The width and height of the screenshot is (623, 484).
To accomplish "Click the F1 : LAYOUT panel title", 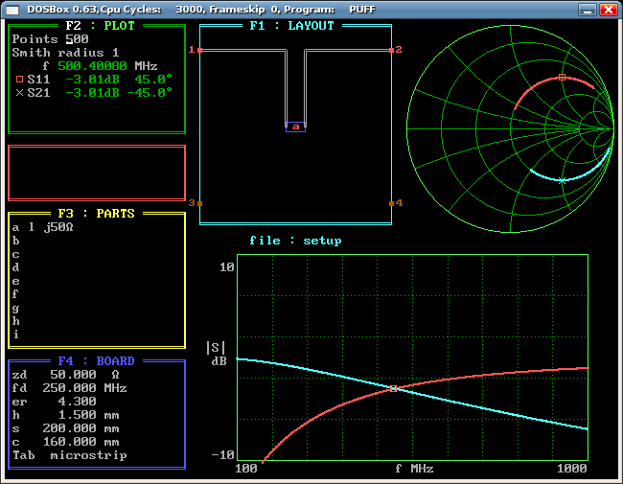I will pyautogui.click(x=291, y=26).
